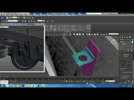Open After Effects from the taskbar
The image size is (134, 100).
[23, 86]
